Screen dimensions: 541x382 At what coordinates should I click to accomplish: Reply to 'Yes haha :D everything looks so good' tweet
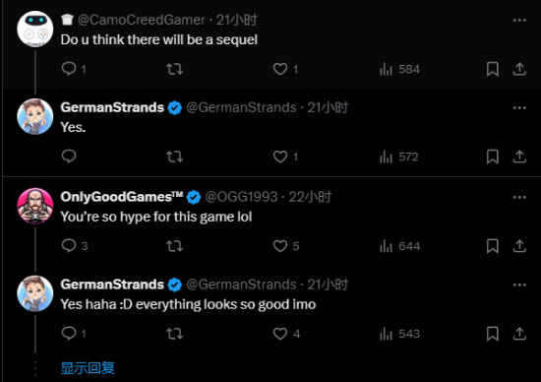[69, 334]
